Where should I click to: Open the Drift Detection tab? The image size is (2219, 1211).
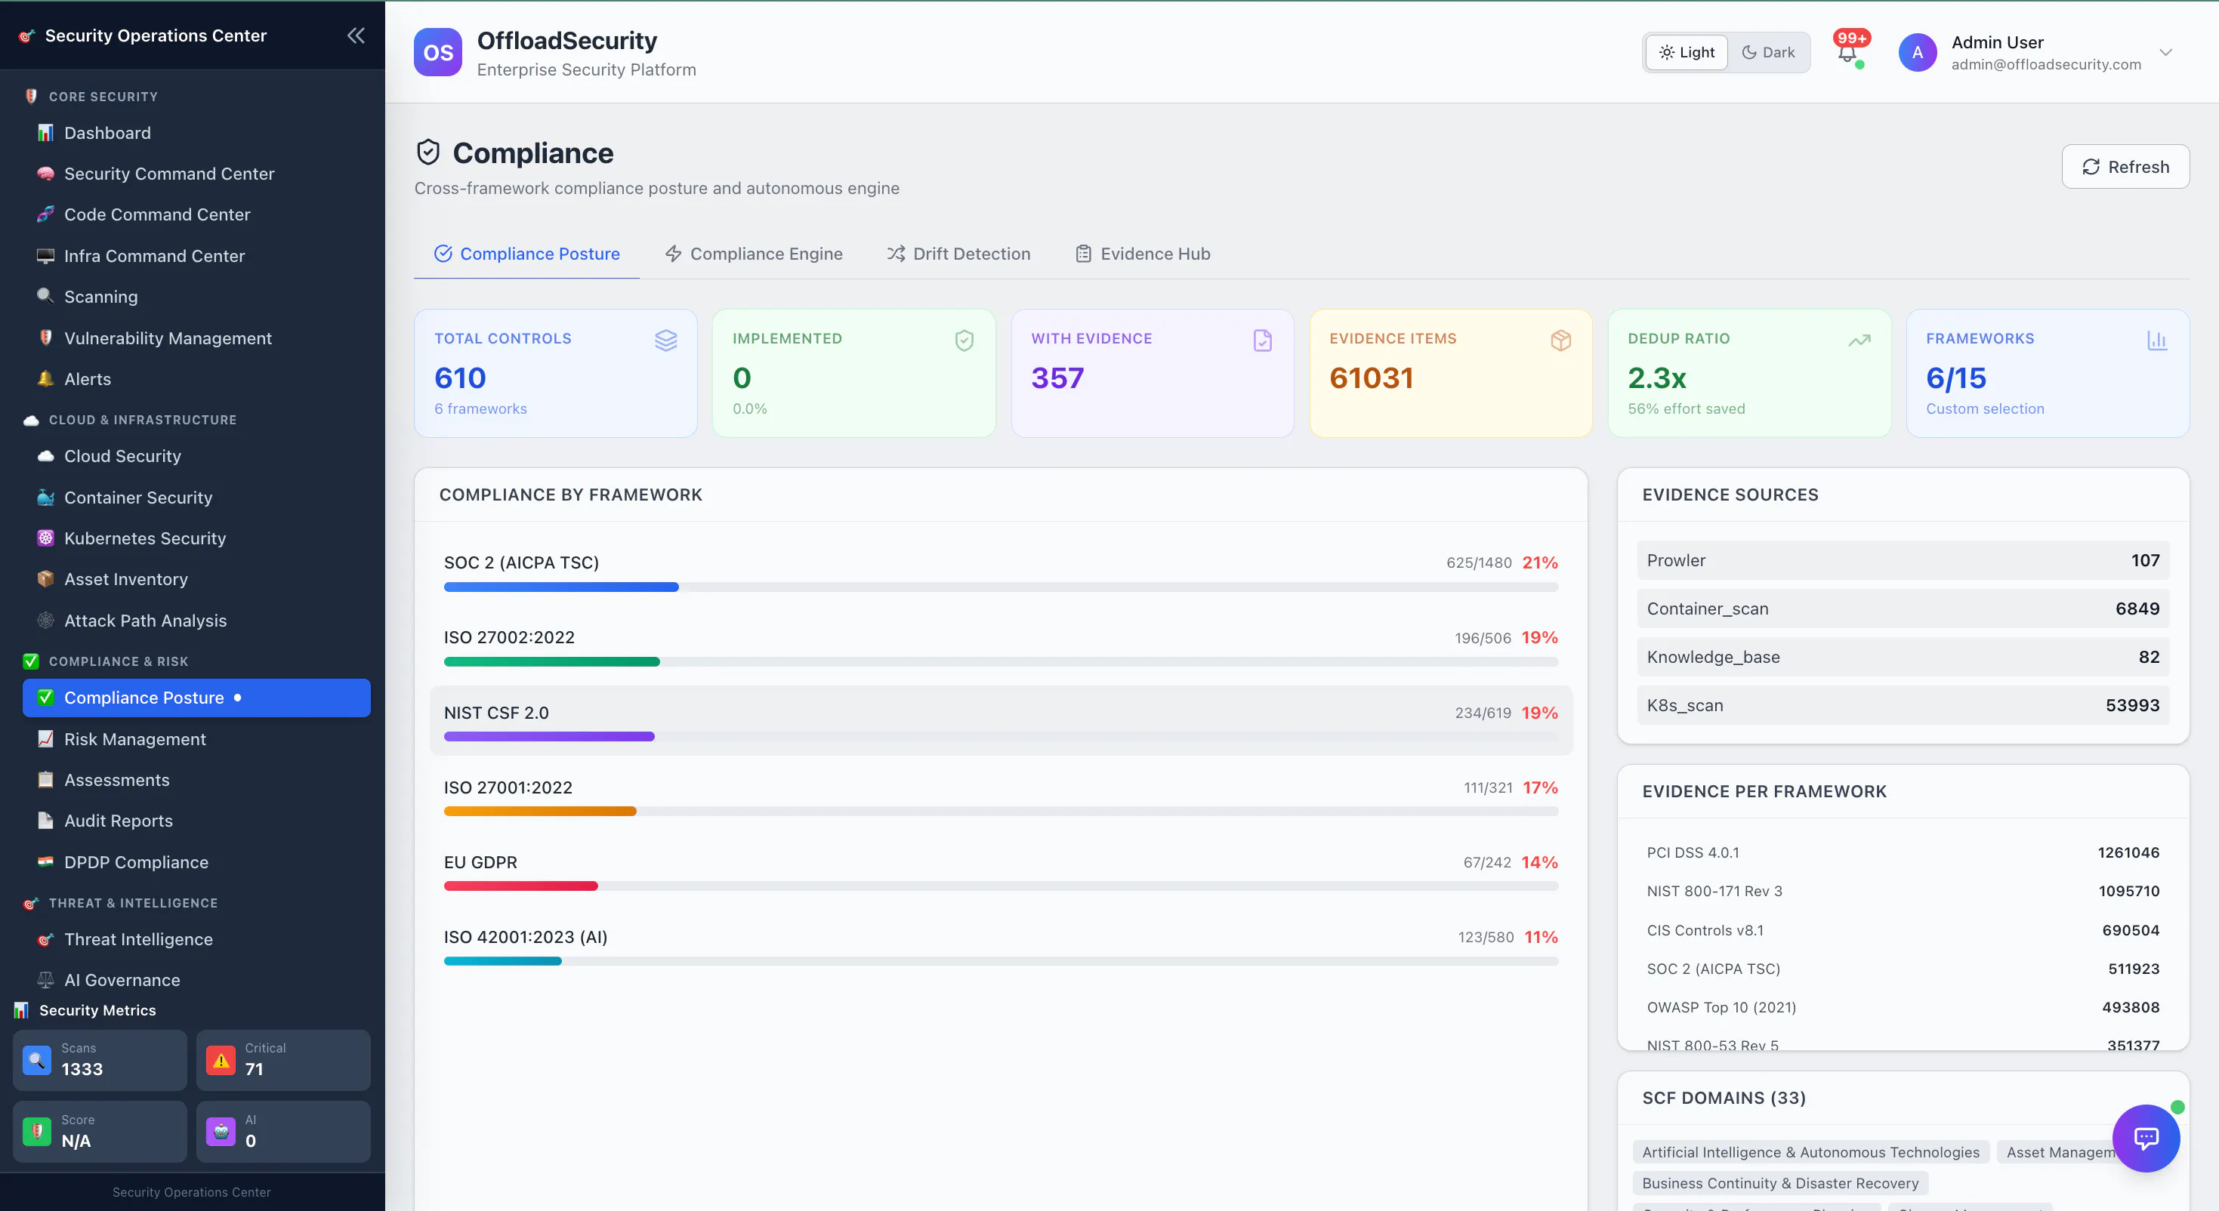958,254
